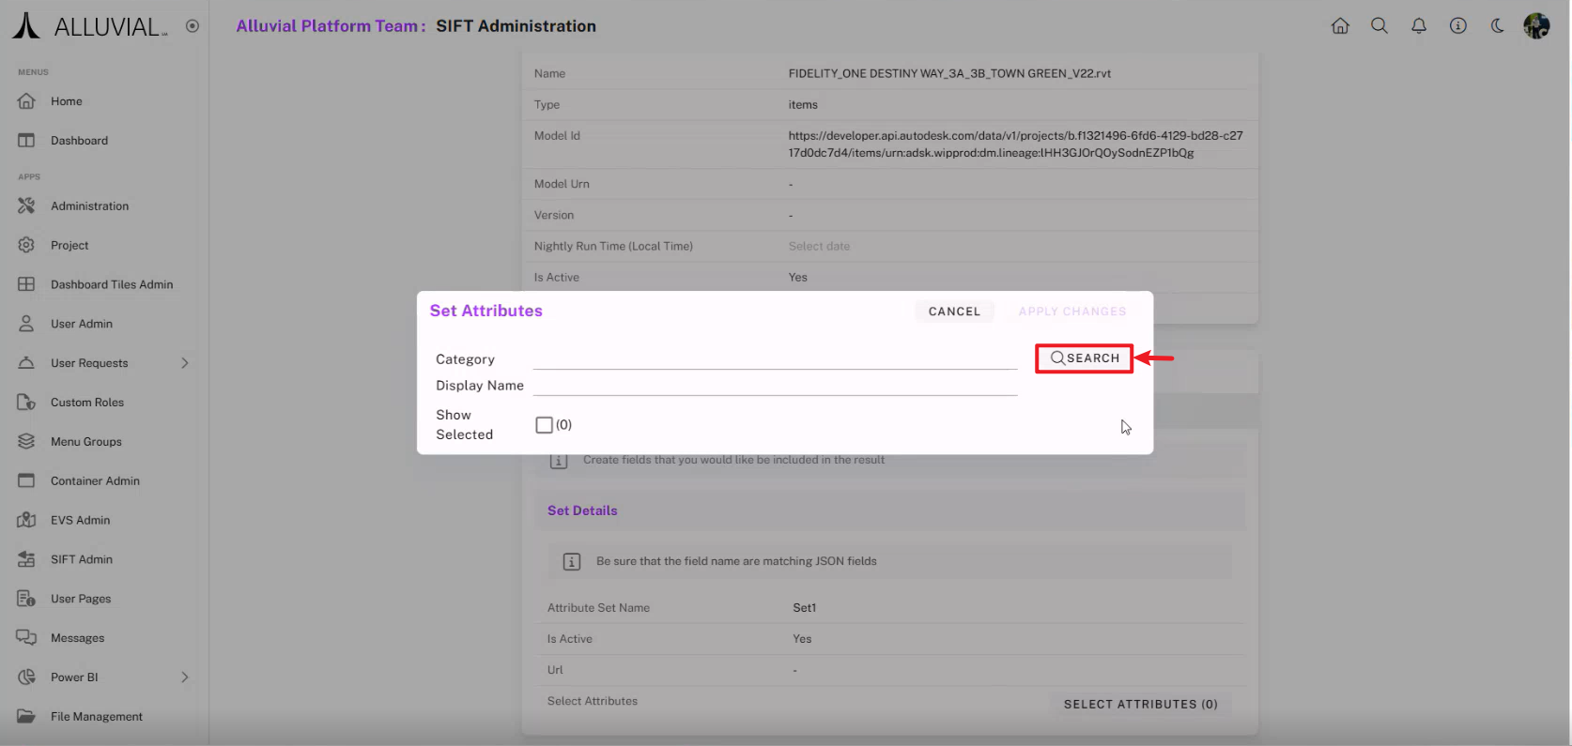This screenshot has height=746, width=1572.
Task: Click Select Attributes (0) button
Action: coord(1140,704)
